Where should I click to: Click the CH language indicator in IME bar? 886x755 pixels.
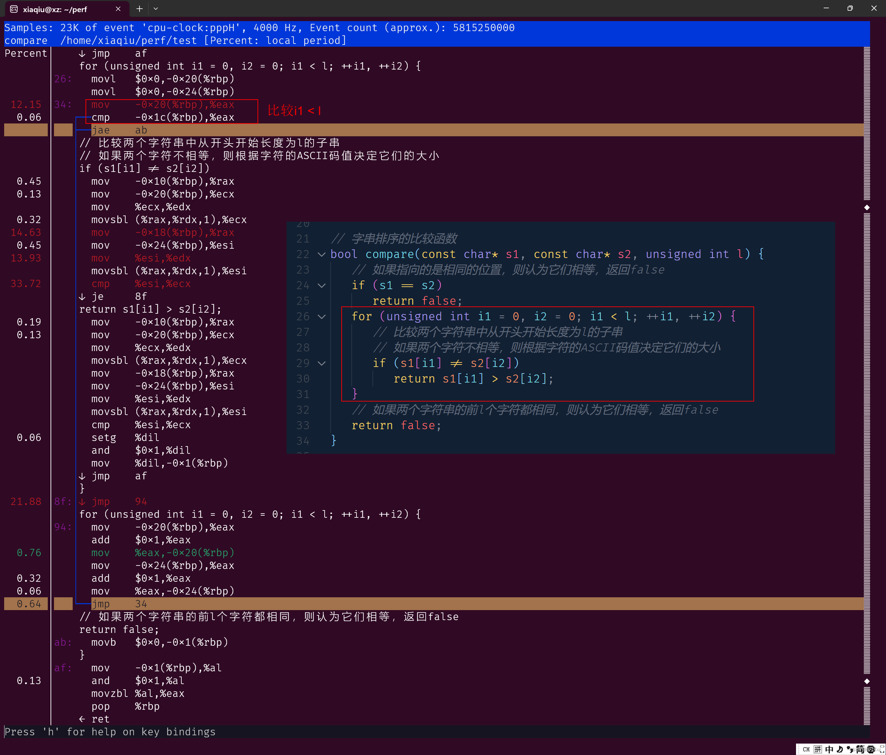(806, 749)
